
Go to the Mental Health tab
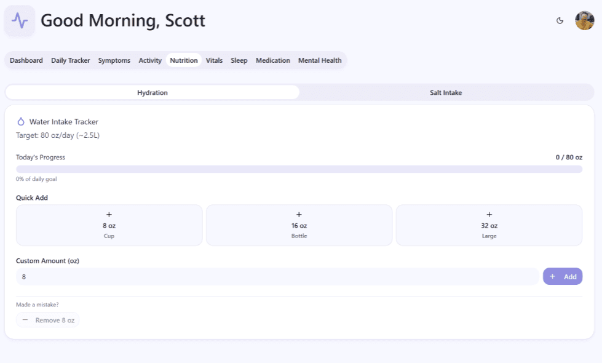319,60
